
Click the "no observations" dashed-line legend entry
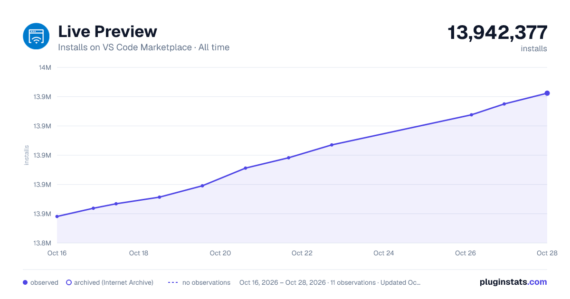tap(199, 282)
